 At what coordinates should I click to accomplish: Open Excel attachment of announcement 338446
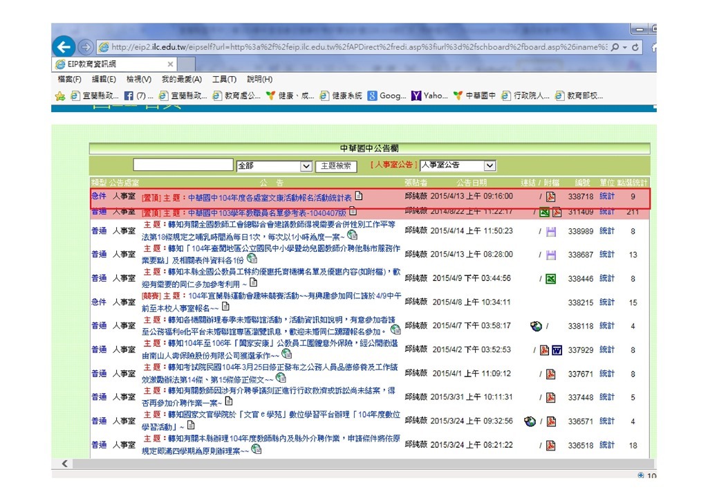[551, 279]
